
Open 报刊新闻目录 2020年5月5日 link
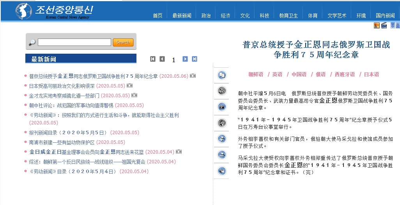coord(69,132)
